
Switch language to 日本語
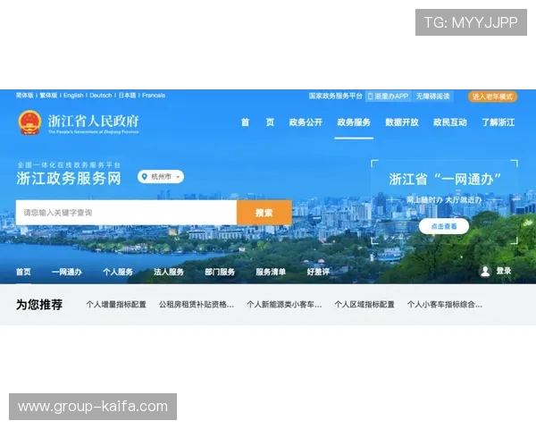pyautogui.click(x=127, y=95)
